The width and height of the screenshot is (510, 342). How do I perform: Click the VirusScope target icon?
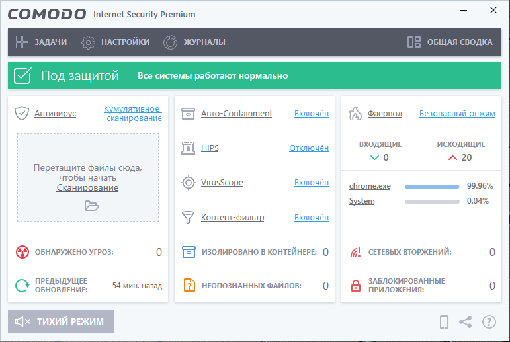point(189,183)
